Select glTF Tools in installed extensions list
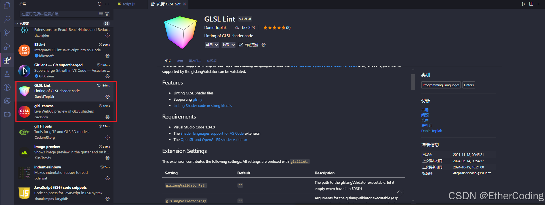This screenshot has height=205, width=545. (64, 132)
